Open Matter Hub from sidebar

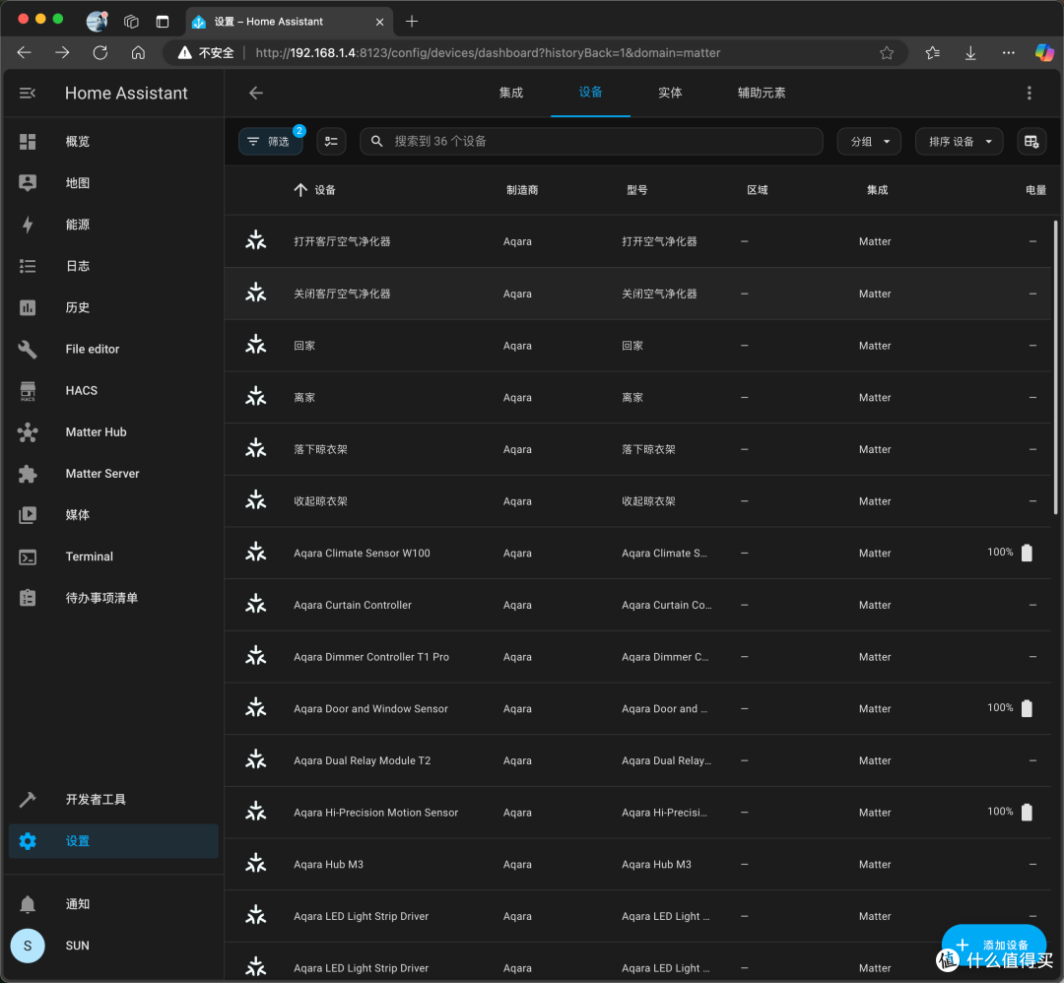pyautogui.click(x=112, y=431)
